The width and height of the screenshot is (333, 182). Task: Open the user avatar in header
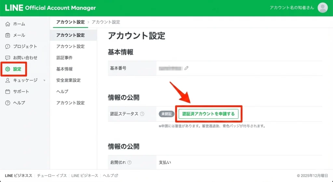pyautogui.click(x=323, y=8)
